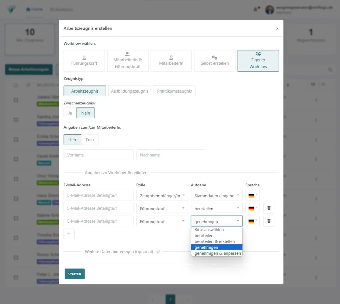Open the notification bell

tap(256, 9)
